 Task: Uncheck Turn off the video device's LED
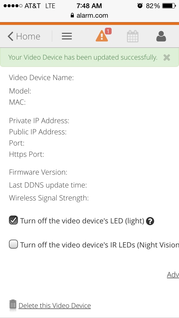point(13,220)
